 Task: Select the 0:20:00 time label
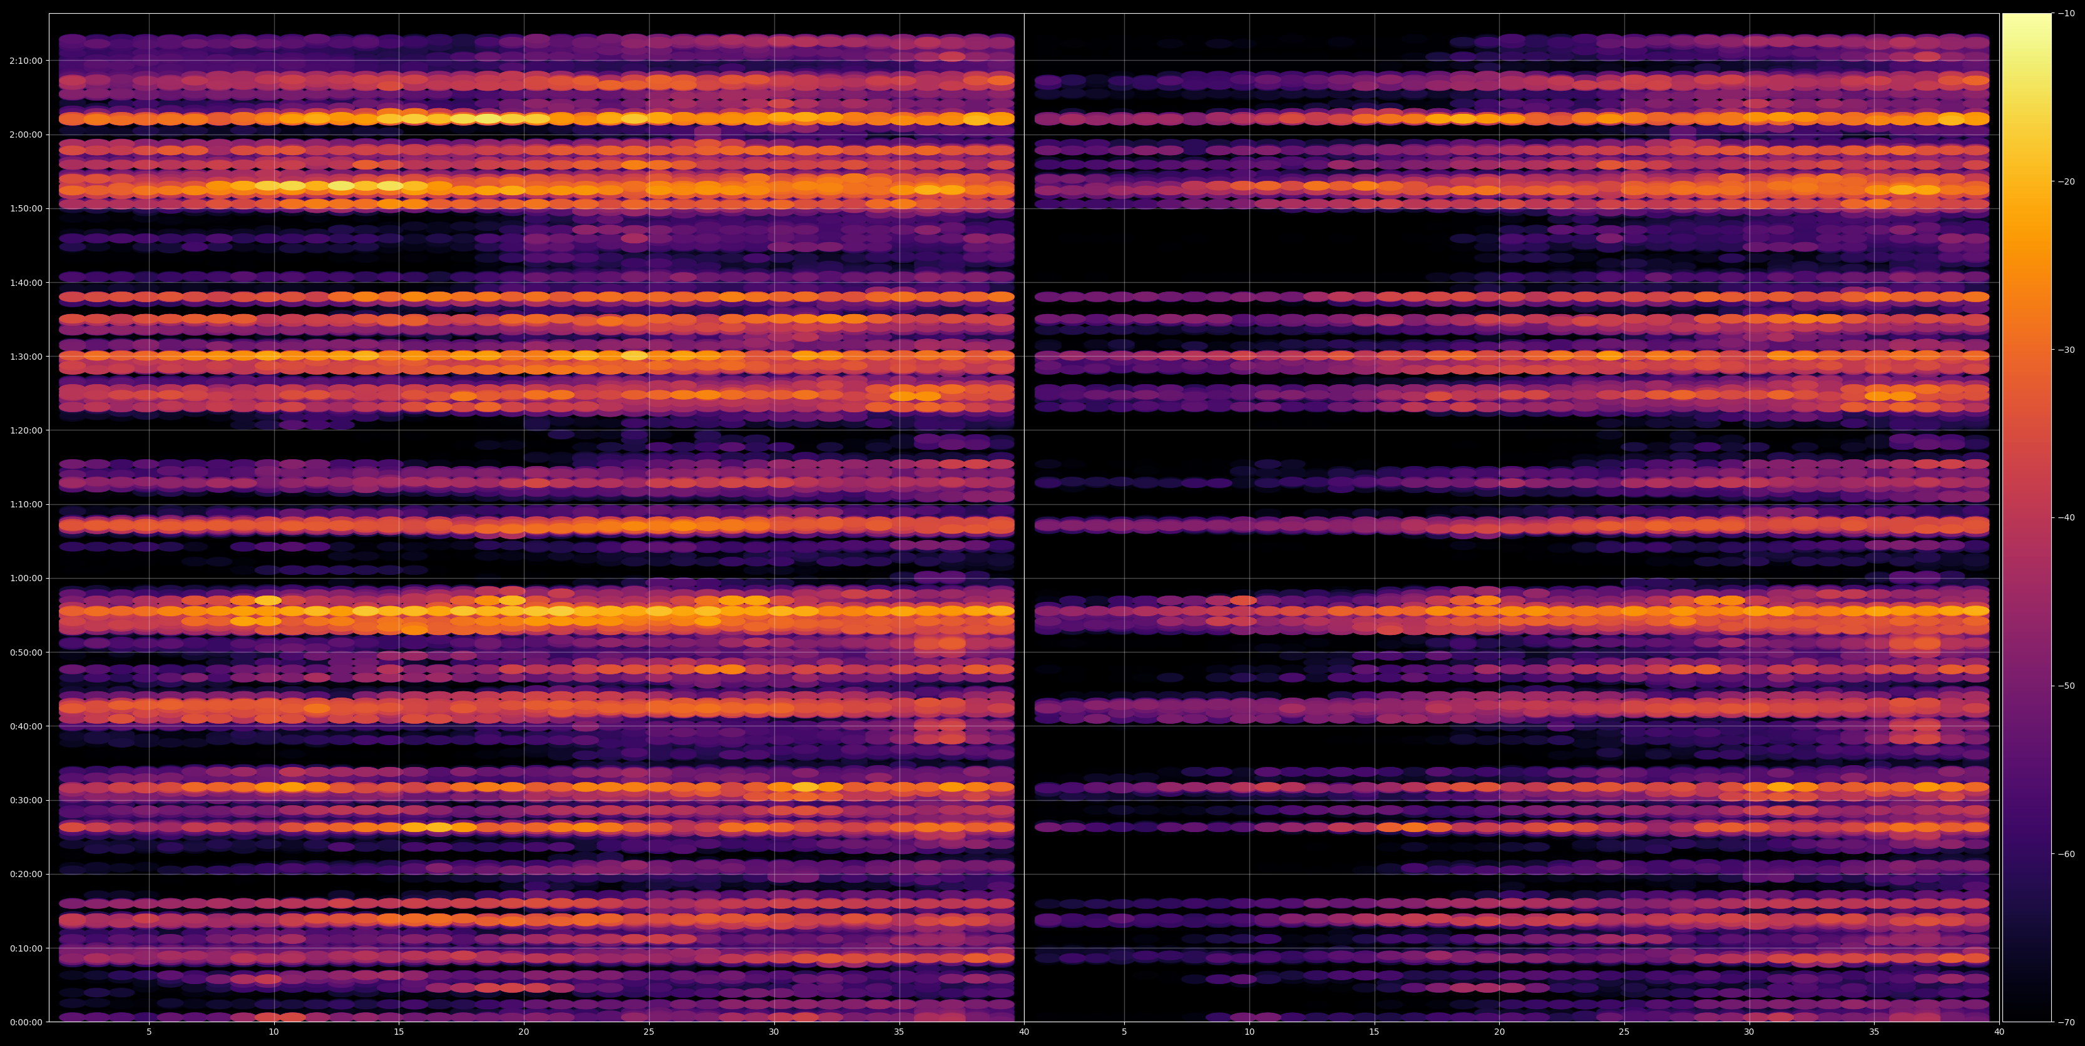click(26, 874)
